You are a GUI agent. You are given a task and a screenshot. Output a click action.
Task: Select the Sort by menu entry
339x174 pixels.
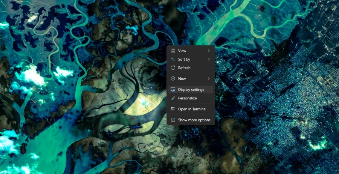191,59
